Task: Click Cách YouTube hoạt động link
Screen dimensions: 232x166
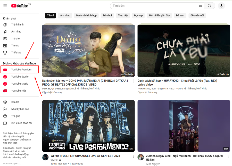Action: point(16,154)
